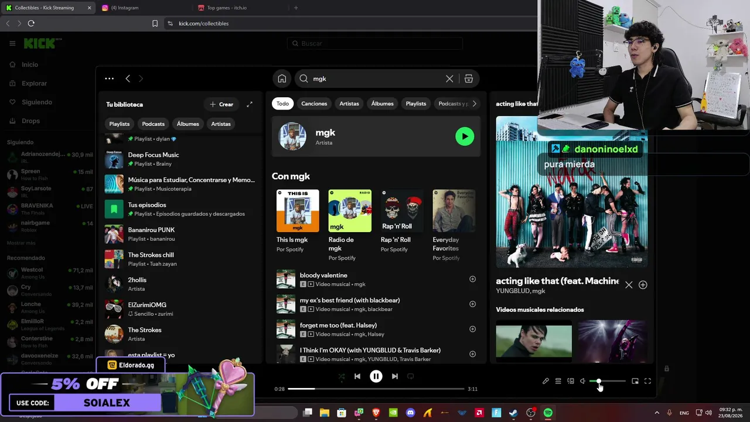Open the Instagram browser tab
Viewport: 750px width, 422px height.
pyautogui.click(x=144, y=8)
